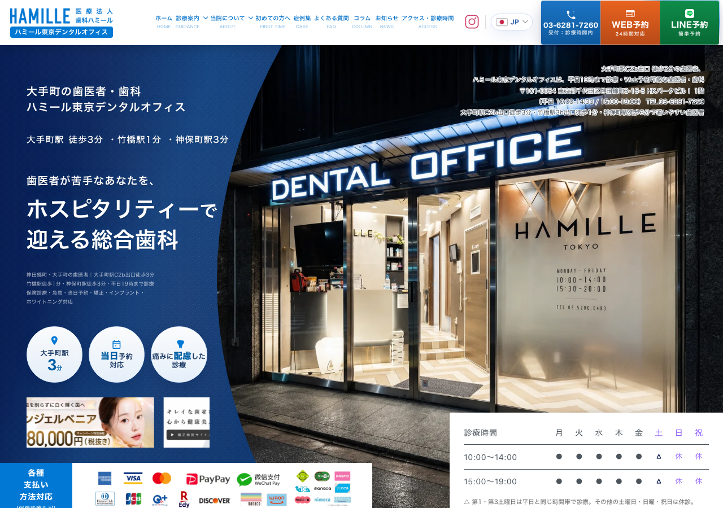The width and height of the screenshot is (723, 508).
Task: Open the キレイな歯並び orthodontics banner
Action: coord(186,422)
